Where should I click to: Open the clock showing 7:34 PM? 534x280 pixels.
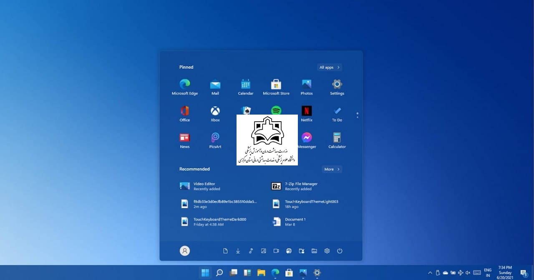(505, 273)
